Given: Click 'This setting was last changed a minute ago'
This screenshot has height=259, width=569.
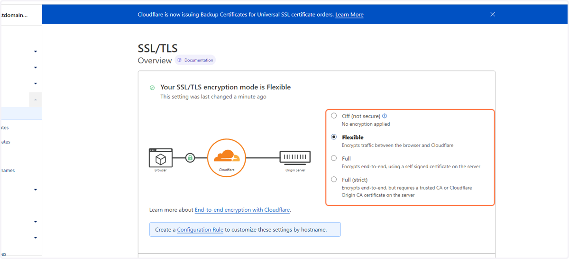Looking at the screenshot, I should (x=213, y=97).
